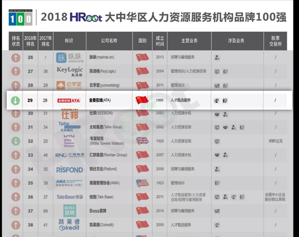Click the 云学堂 YXT.COM logo
299x237 pixels.
pyautogui.click(x=69, y=85)
